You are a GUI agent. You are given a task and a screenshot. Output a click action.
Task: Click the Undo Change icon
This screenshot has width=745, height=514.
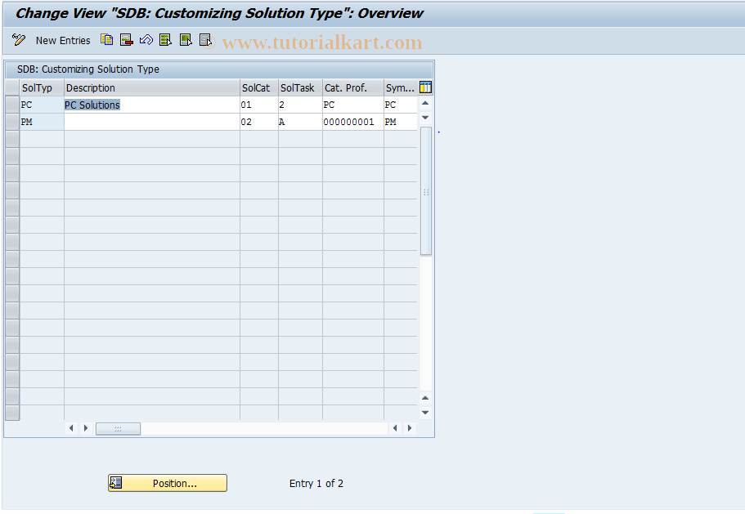pos(146,40)
